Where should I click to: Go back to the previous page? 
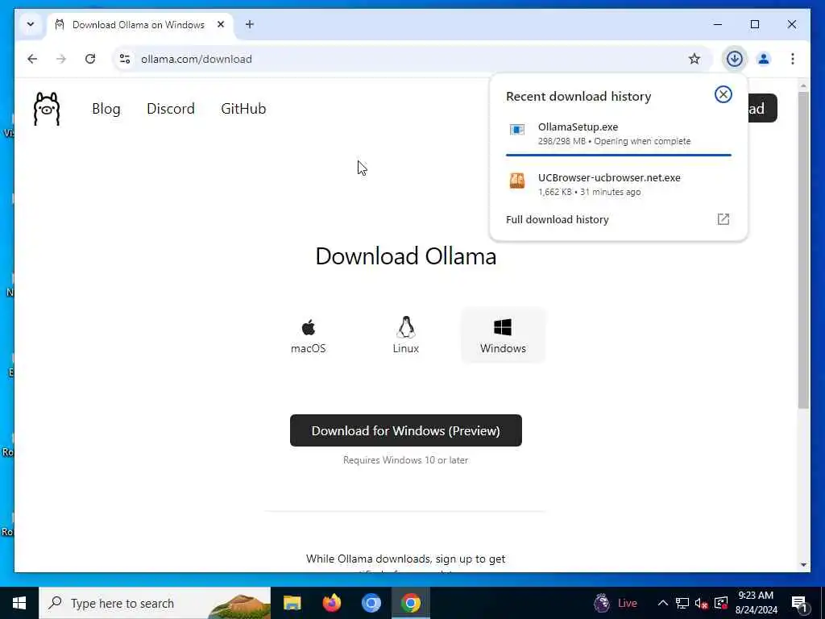pyautogui.click(x=32, y=59)
